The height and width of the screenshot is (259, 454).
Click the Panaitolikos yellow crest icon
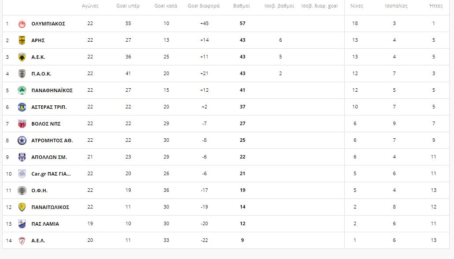[22, 207]
